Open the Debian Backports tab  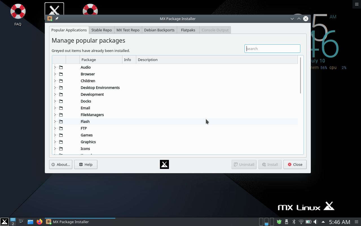point(159,30)
